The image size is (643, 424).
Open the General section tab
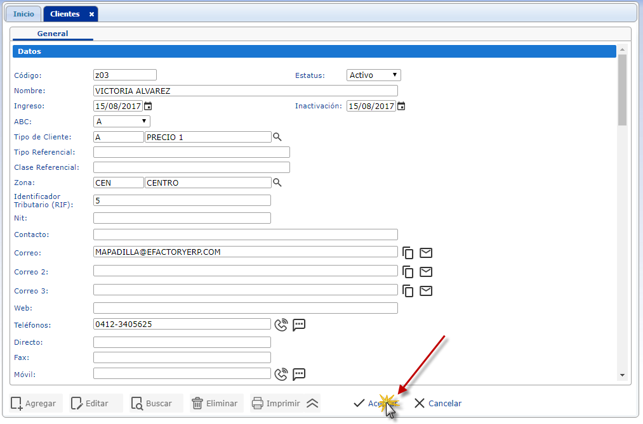pos(53,34)
